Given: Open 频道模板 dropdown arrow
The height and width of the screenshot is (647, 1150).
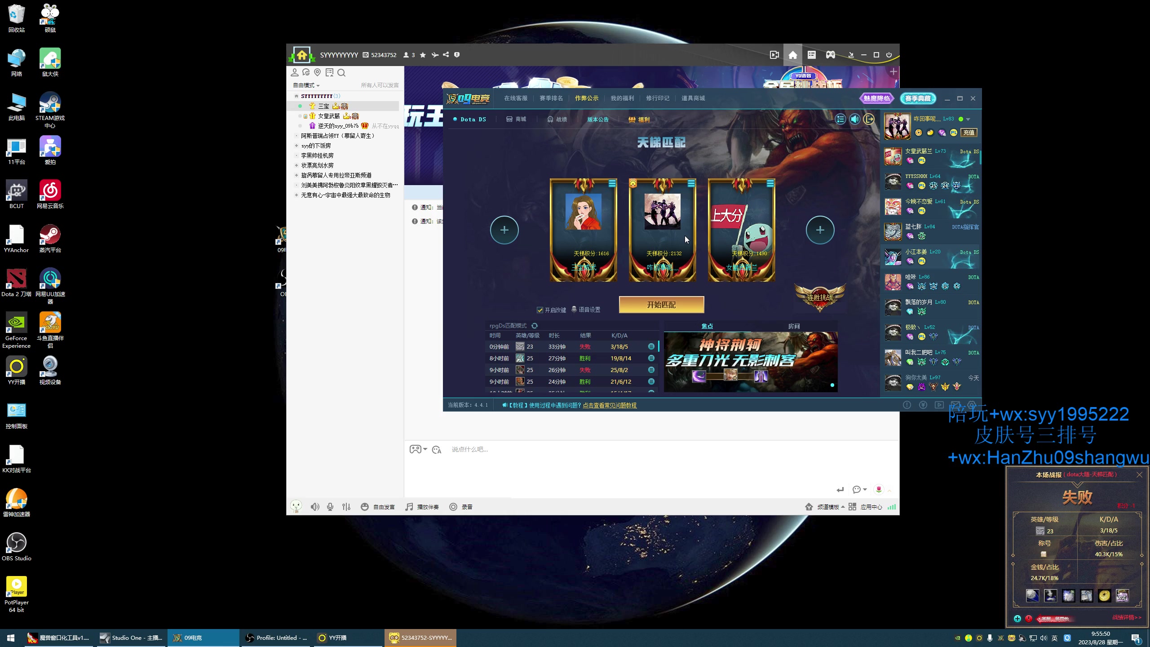Looking at the screenshot, I should pyautogui.click(x=843, y=507).
